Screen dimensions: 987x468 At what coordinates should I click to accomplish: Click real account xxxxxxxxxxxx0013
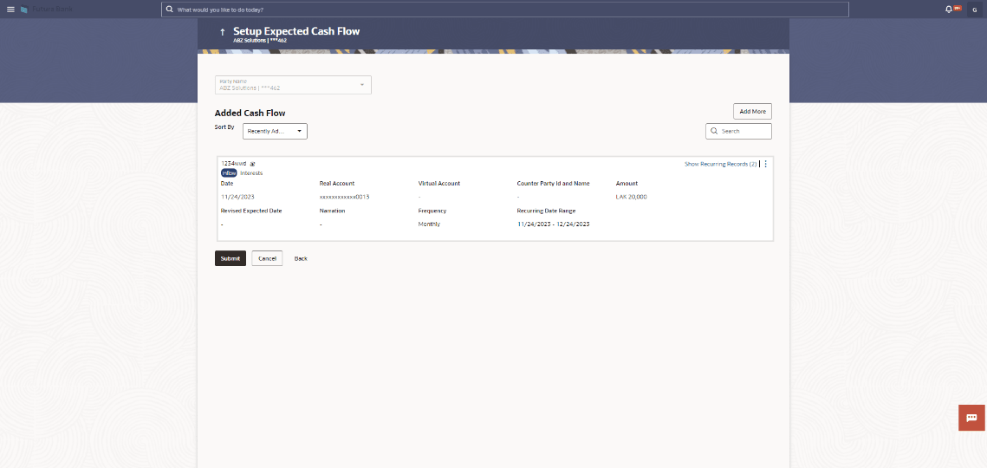click(x=344, y=197)
